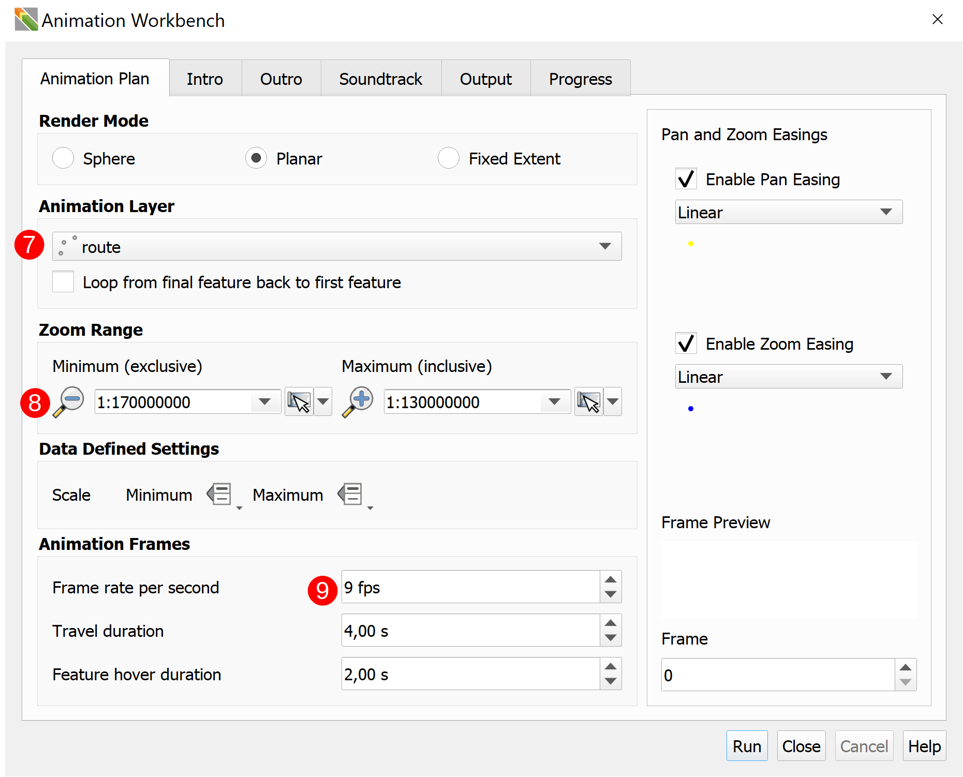Click the Animation Workbench app icon in title bar
Viewport: 963px width, 777px height.
click(26, 20)
